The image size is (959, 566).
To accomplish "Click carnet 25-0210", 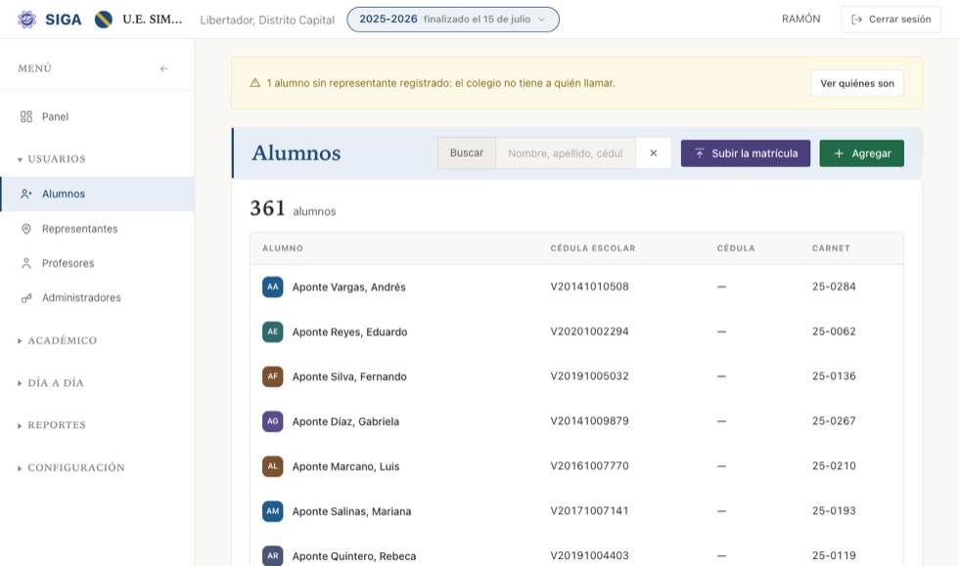I will coord(834,465).
